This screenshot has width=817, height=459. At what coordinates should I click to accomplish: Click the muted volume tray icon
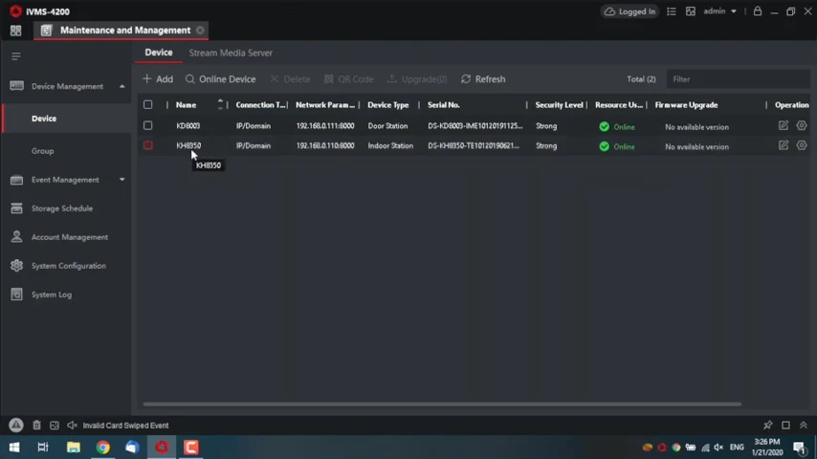(x=718, y=447)
